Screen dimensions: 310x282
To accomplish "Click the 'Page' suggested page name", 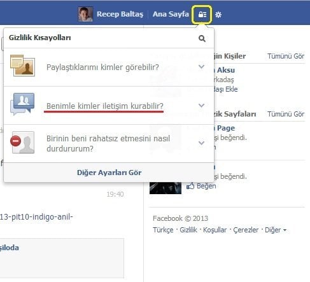I will coord(226,128).
